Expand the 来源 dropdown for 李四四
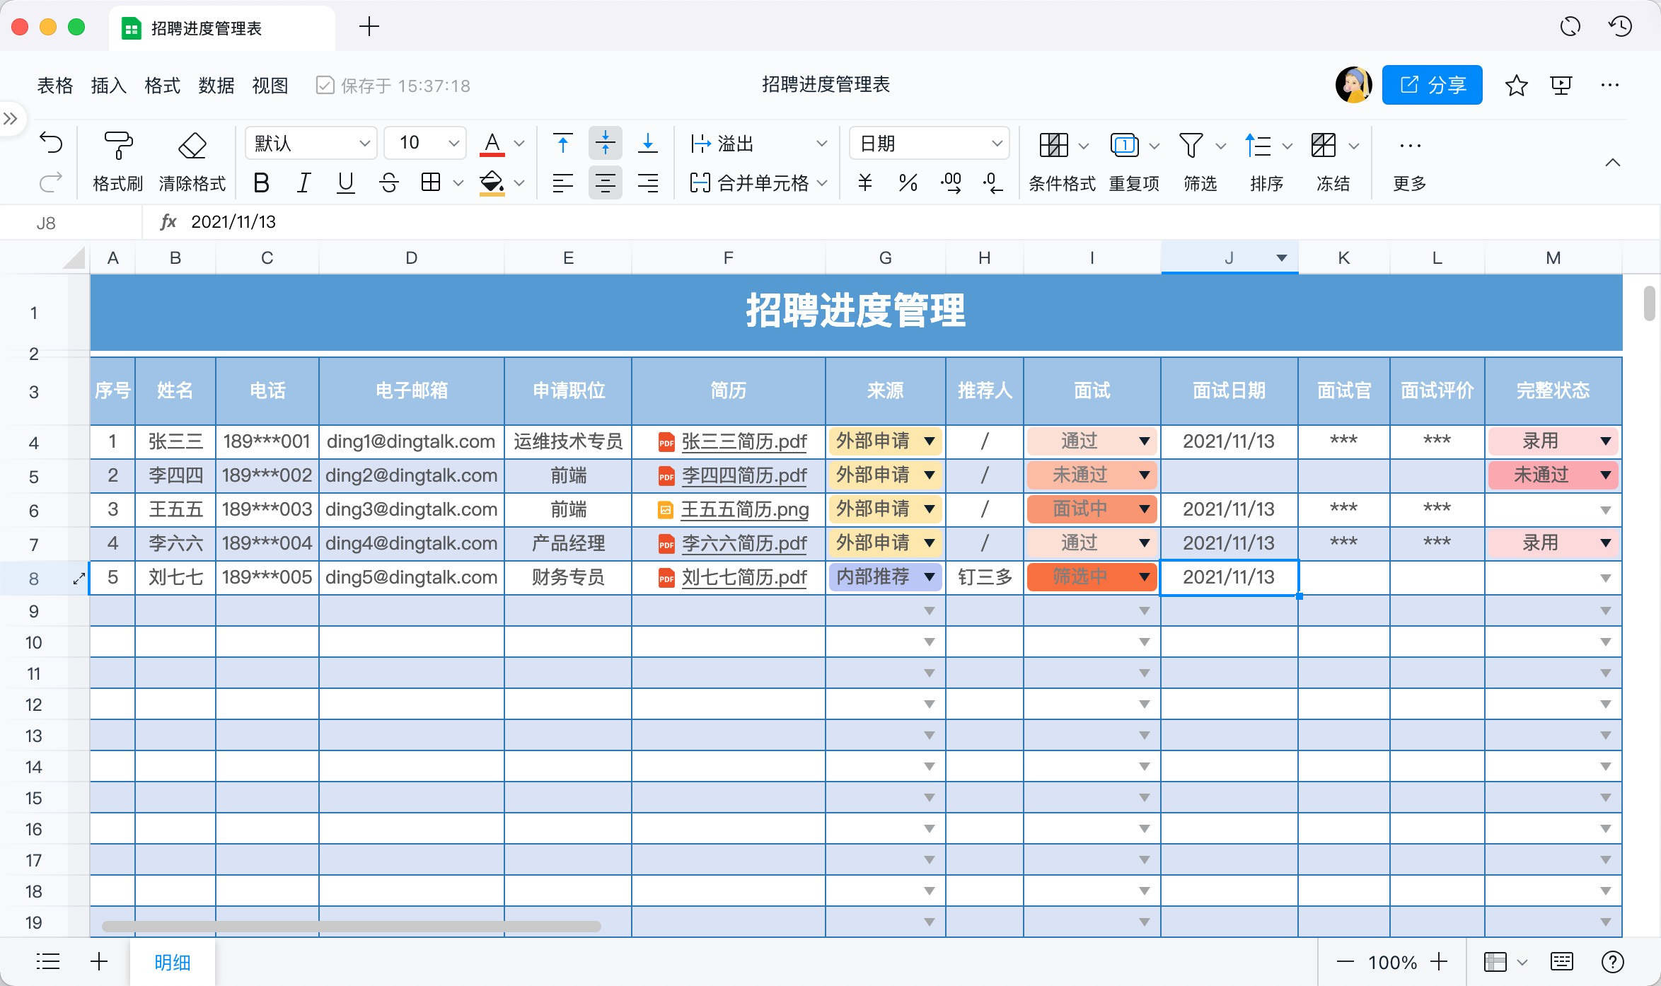Screen dimensions: 1661x986 coord(931,475)
